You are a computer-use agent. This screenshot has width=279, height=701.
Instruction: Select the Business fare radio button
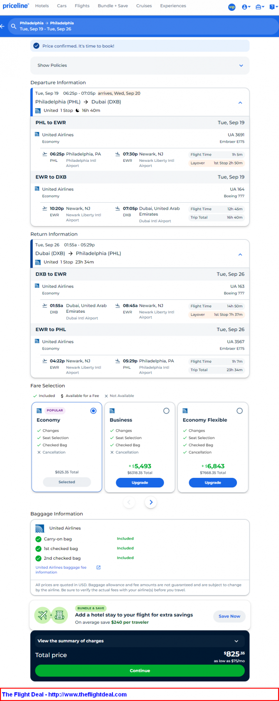click(166, 411)
